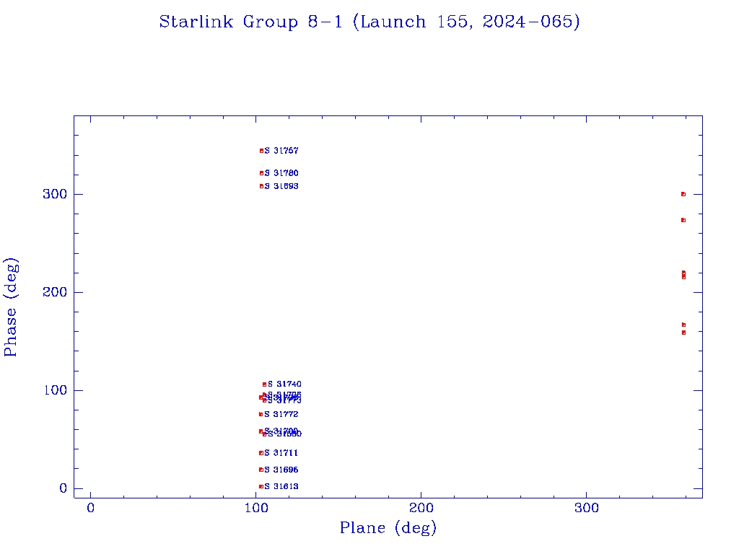Click the "S 31693" satellite label
This screenshot has height=554, width=739.
pyautogui.click(x=281, y=186)
